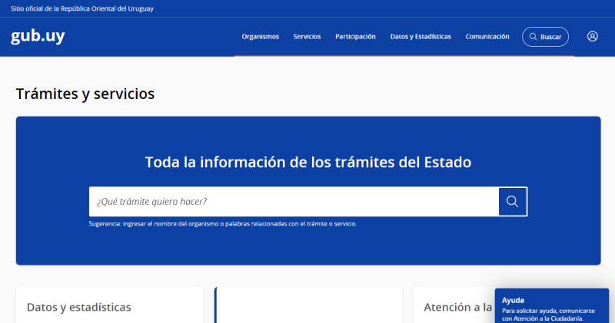Click the magnifier icon inside Buscar

(533, 37)
